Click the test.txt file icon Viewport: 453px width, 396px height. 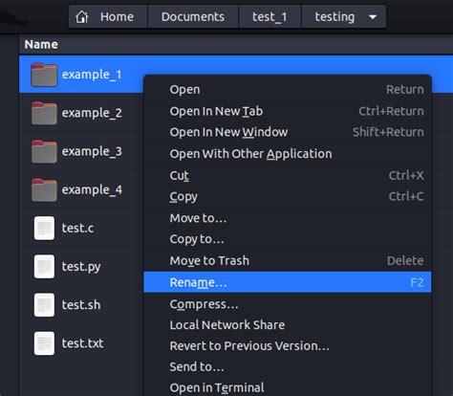[44, 343]
